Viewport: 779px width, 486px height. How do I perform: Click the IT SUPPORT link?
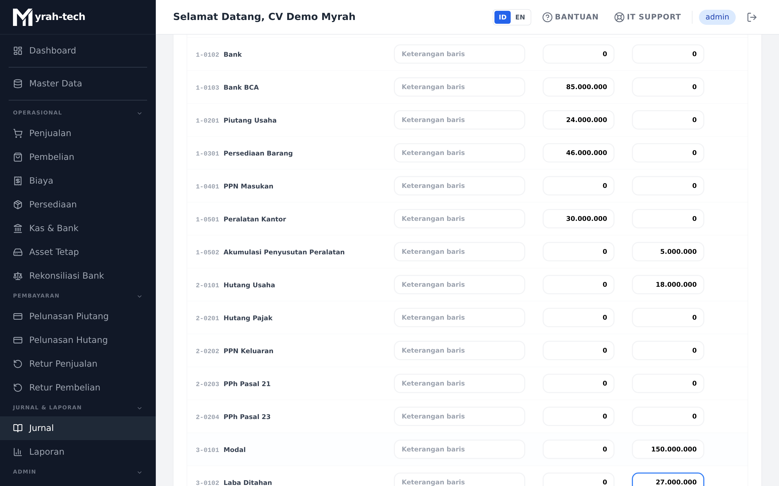click(647, 17)
